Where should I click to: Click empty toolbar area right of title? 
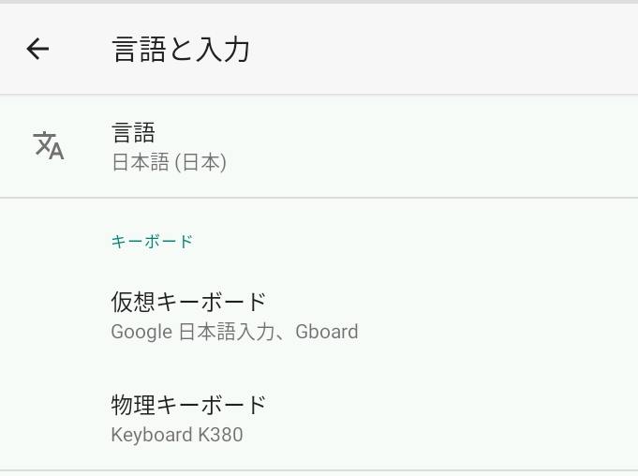pos(443,50)
